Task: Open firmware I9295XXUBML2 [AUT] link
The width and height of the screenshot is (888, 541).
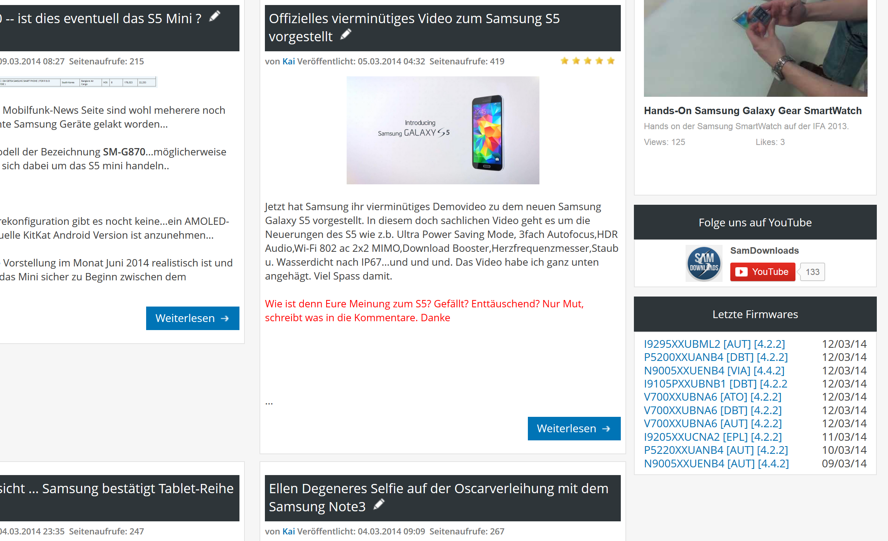Action: [714, 344]
